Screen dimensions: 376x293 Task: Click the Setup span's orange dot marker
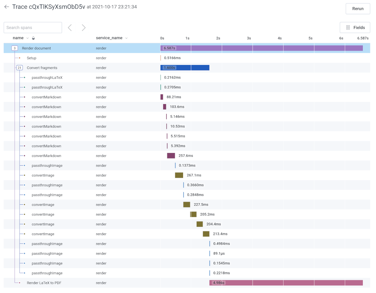20,58
